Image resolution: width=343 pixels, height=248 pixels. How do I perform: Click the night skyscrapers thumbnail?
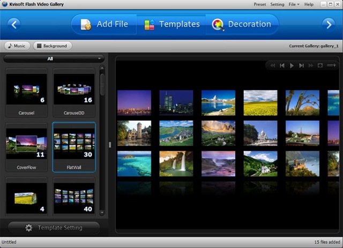point(176,103)
